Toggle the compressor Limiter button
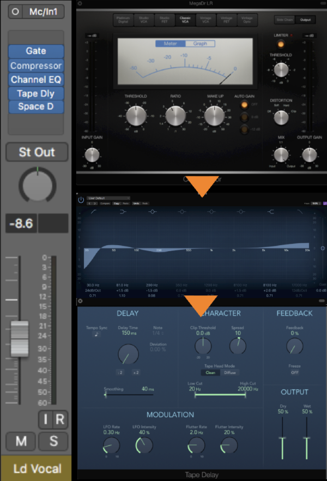327x481 pixels. click(281, 44)
